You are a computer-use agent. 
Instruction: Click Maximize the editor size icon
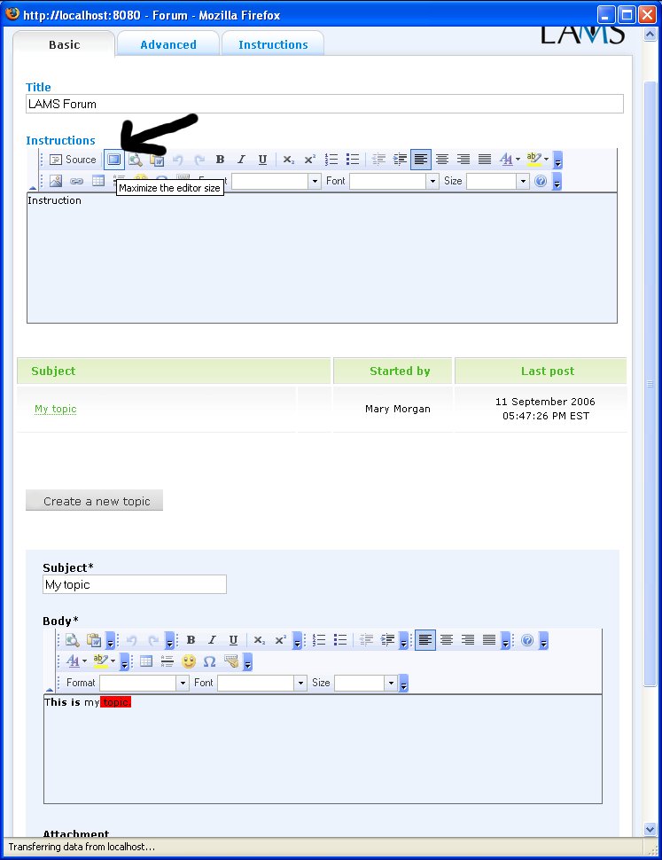pyautogui.click(x=113, y=160)
